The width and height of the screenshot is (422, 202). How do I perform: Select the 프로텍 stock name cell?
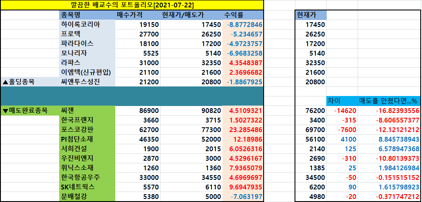(x=87, y=34)
